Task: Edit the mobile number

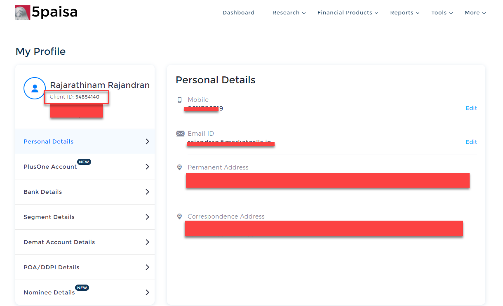Action: pyautogui.click(x=471, y=108)
